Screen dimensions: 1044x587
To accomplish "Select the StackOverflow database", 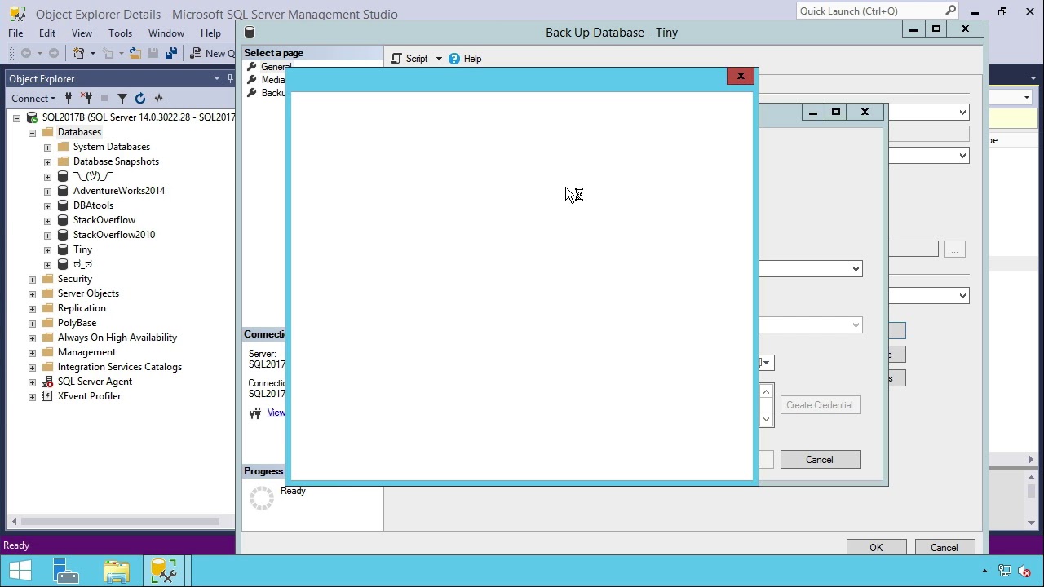I will pyautogui.click(x=104, y=220).
